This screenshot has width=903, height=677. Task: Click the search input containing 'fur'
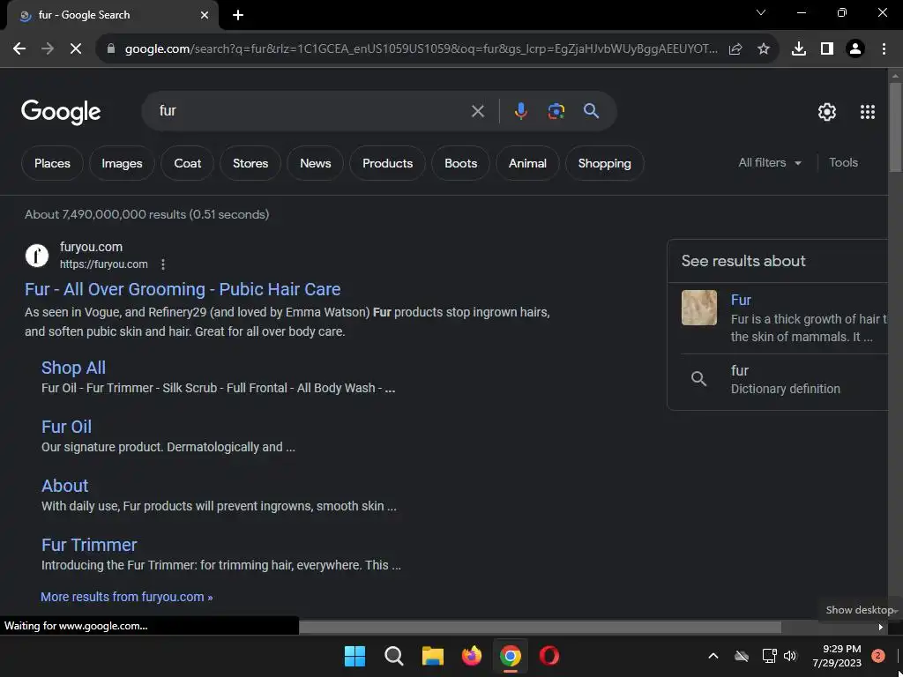pyautogui.click(x=311, y=110)
